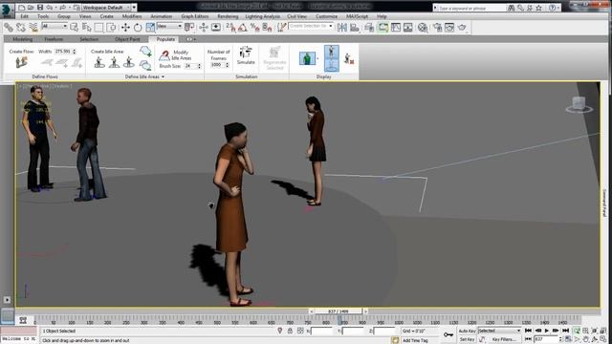Viewport: 612px width, 344px height.
Task: Click the Brush Size spinner arrows
Action: click(x=200, y=66)
